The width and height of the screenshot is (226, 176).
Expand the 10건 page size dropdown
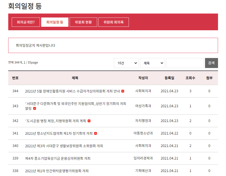click(x=126, y=63)
